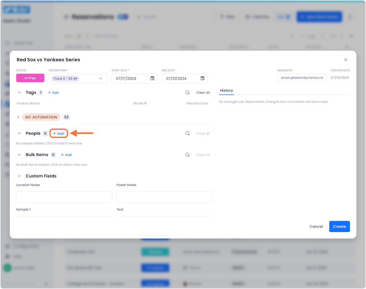
Task: Clear All in the Tags section
Action: [203, 93]
